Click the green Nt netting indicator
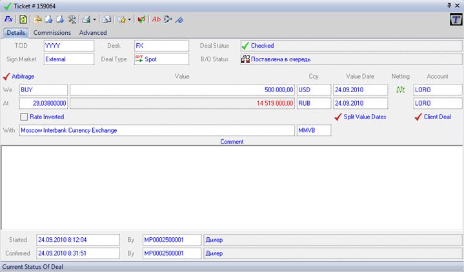 point(400,90)
